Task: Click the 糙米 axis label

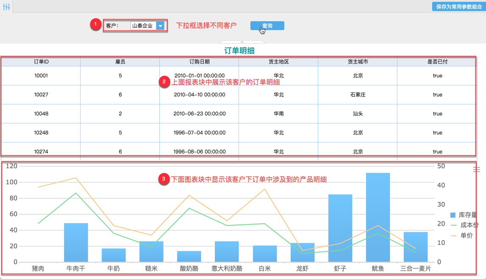Action: [x=151, y=268]
